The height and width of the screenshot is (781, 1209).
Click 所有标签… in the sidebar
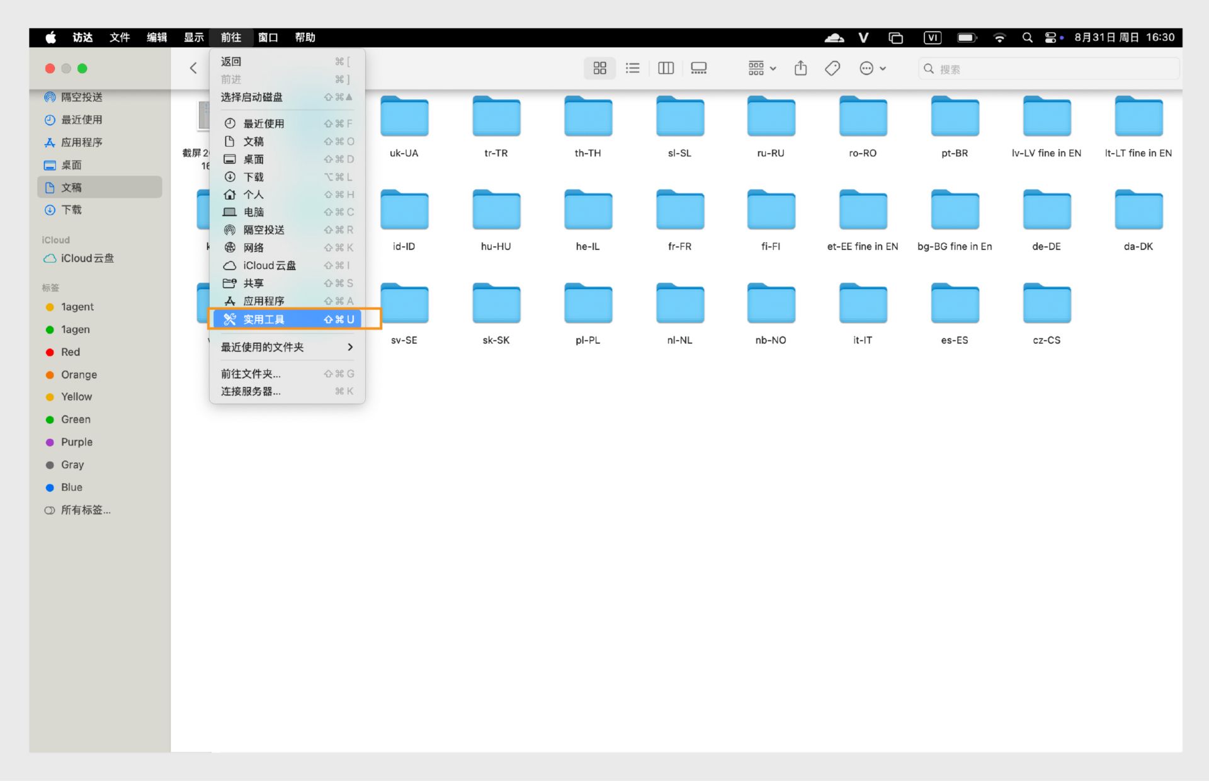[x=85, y=510]
